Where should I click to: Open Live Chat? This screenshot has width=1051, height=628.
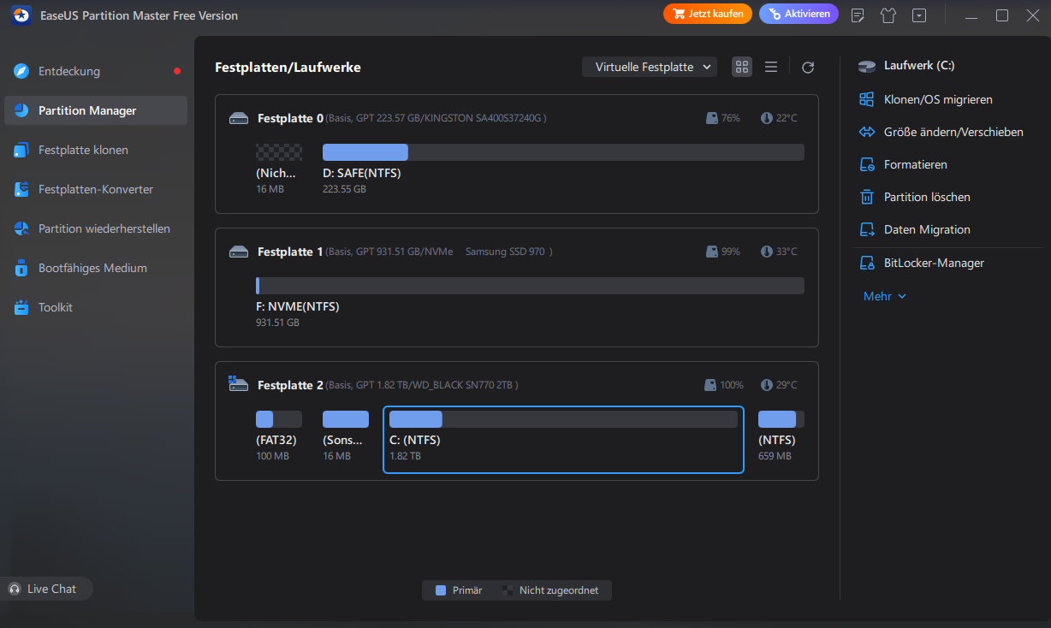[45, 589]
